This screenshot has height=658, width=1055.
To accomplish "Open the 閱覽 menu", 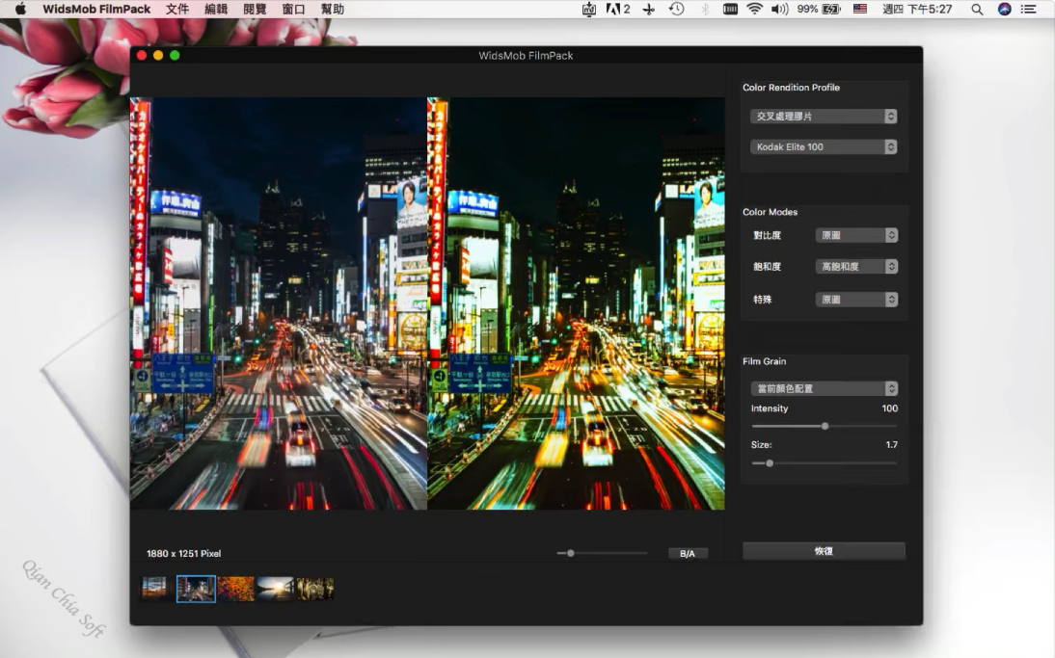I will (x=255, y=9).
